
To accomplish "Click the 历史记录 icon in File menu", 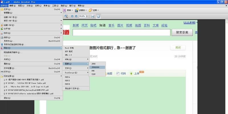I will coord(2,76).
